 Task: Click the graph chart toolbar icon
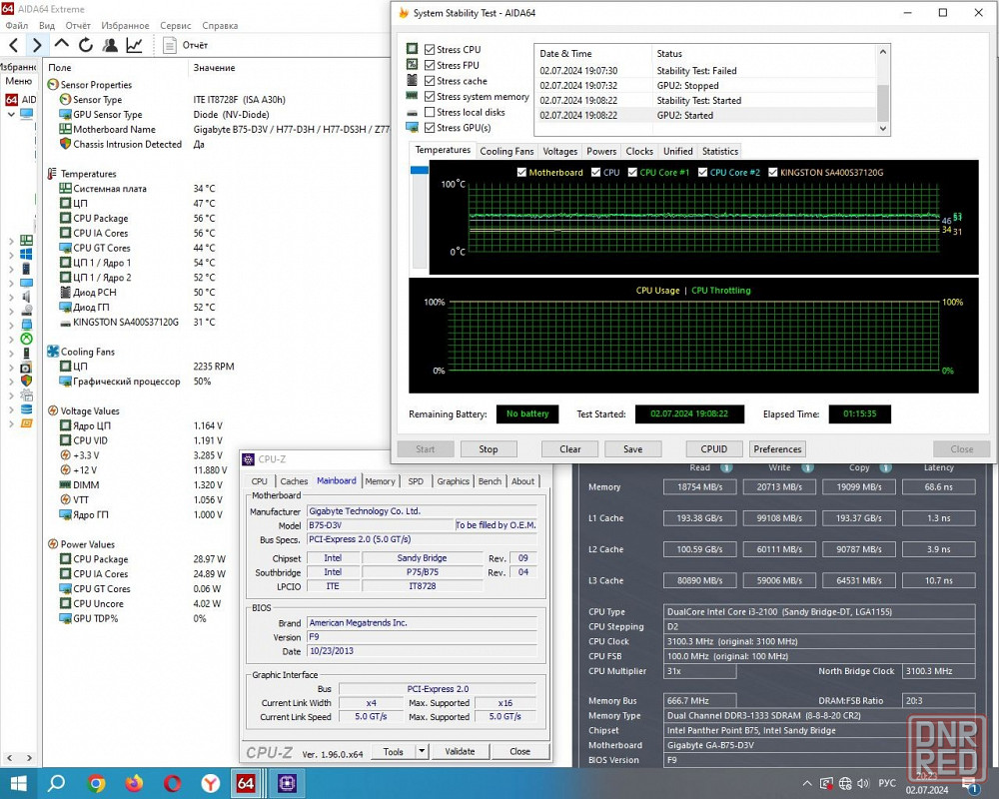coord(134,45)
